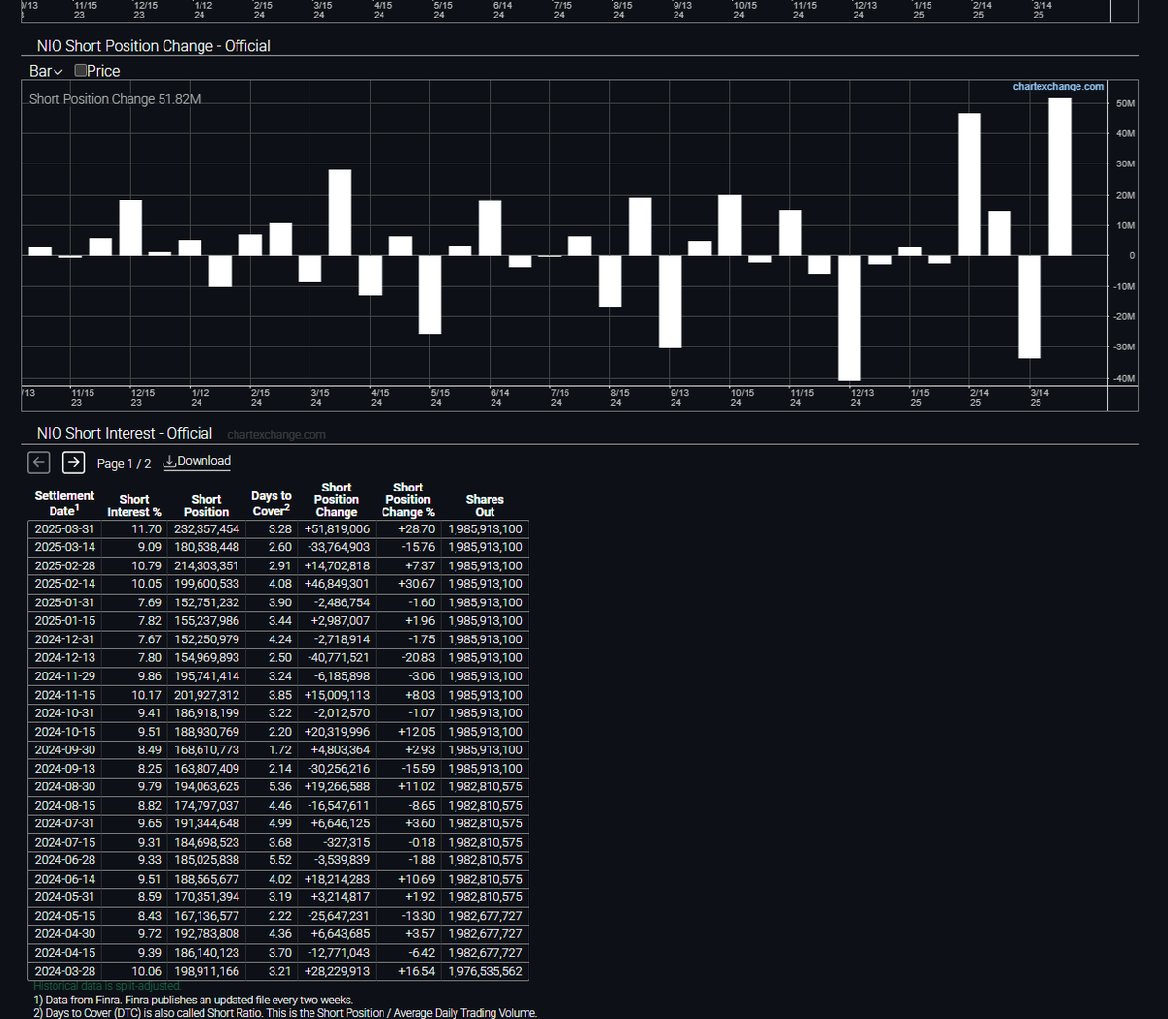Select the 2025-03-14 settlement date cell
This screenshot has width=1168, height=1019.
65,547
